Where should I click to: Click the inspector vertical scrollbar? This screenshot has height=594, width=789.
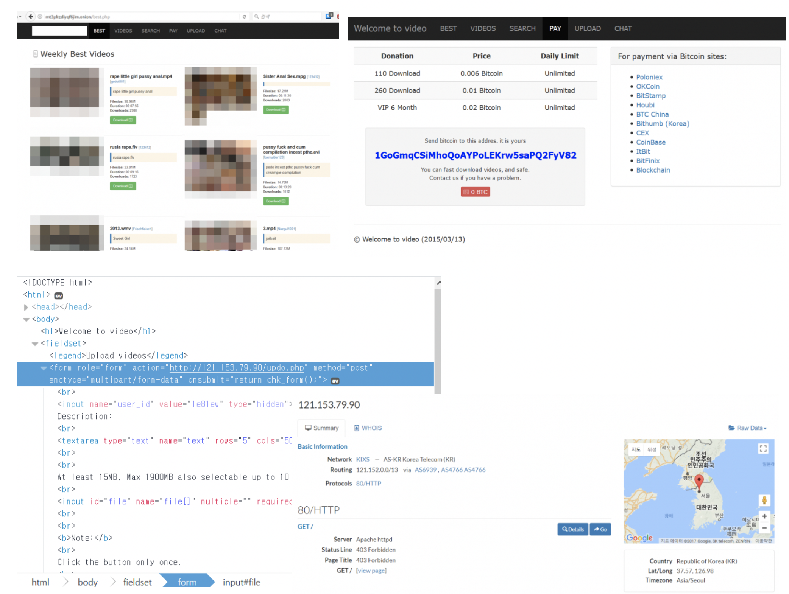coord(438,341)
